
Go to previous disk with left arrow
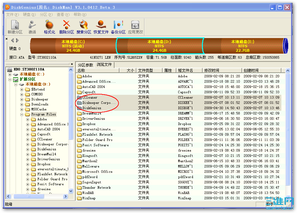click(13, 40)
